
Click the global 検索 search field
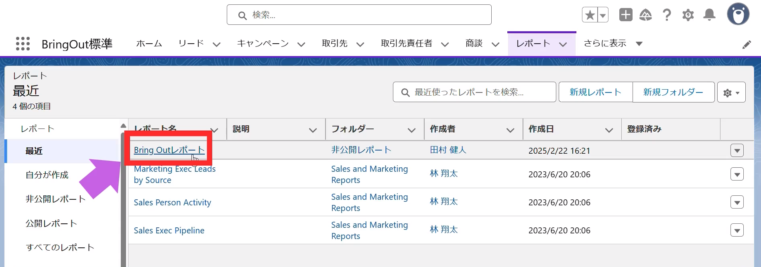(x=359, y=15)
